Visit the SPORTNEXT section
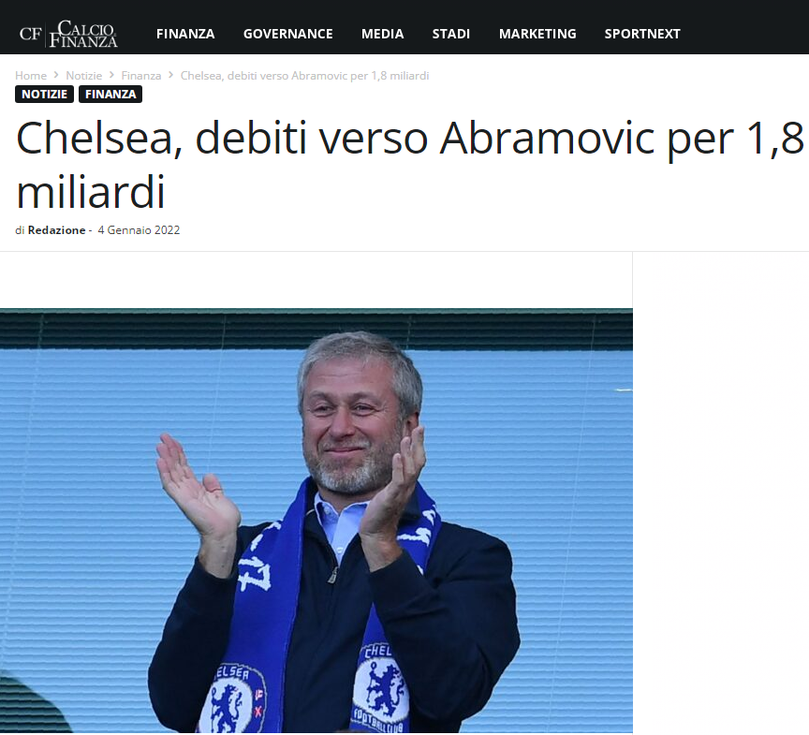 click(x=642, y=34)
